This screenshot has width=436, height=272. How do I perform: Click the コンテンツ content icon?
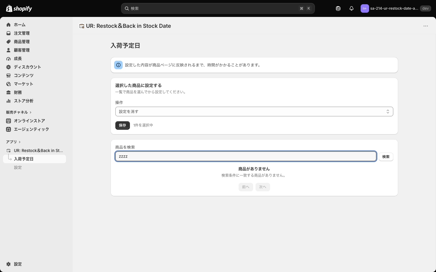pyautogui.click(x=8, y=76)
